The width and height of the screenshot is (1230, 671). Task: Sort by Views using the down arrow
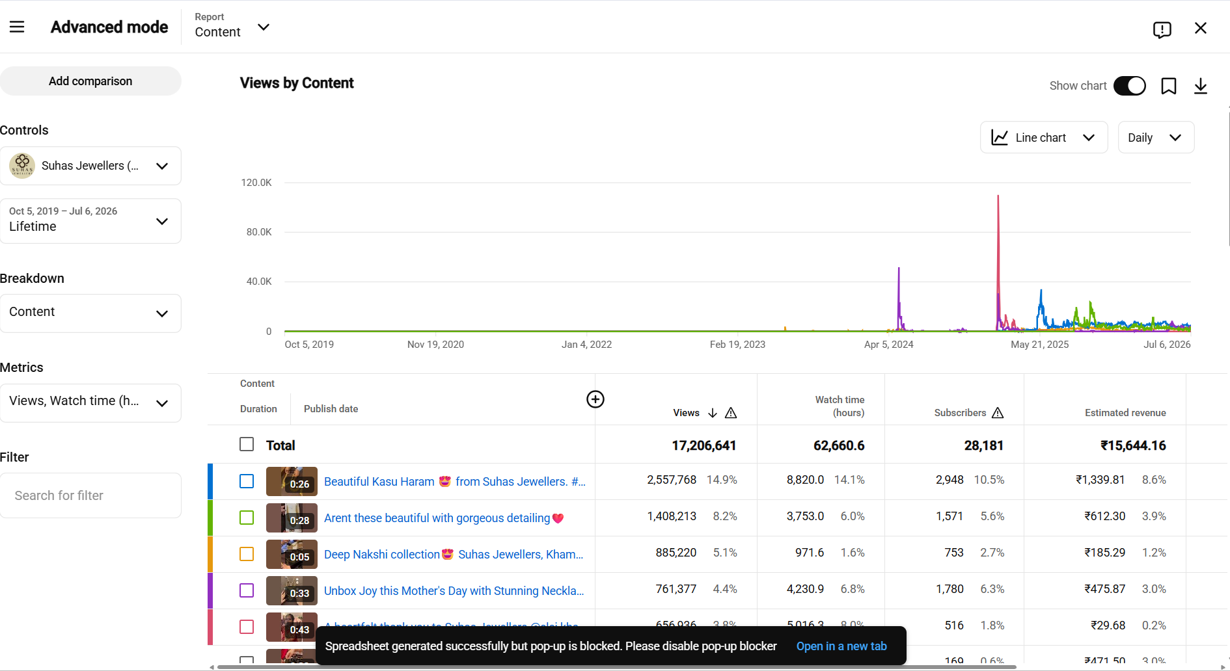[713, 413]
